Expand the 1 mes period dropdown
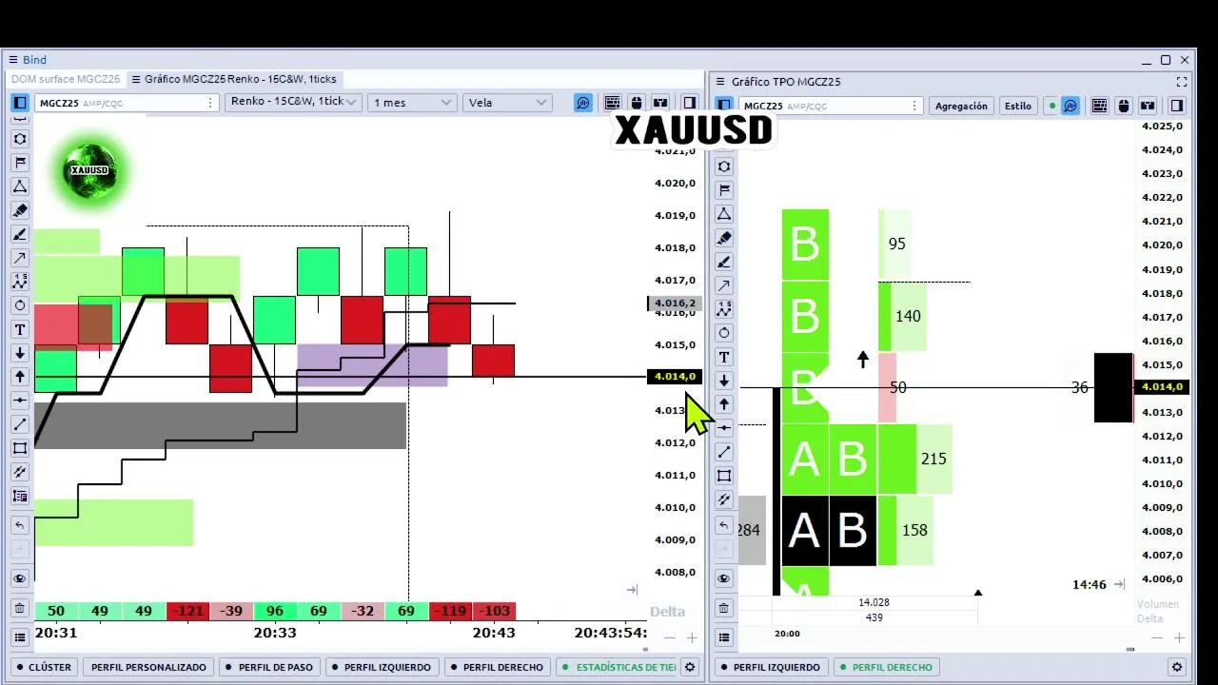This screenshot has height=685, width=1218. coord(411,102)
